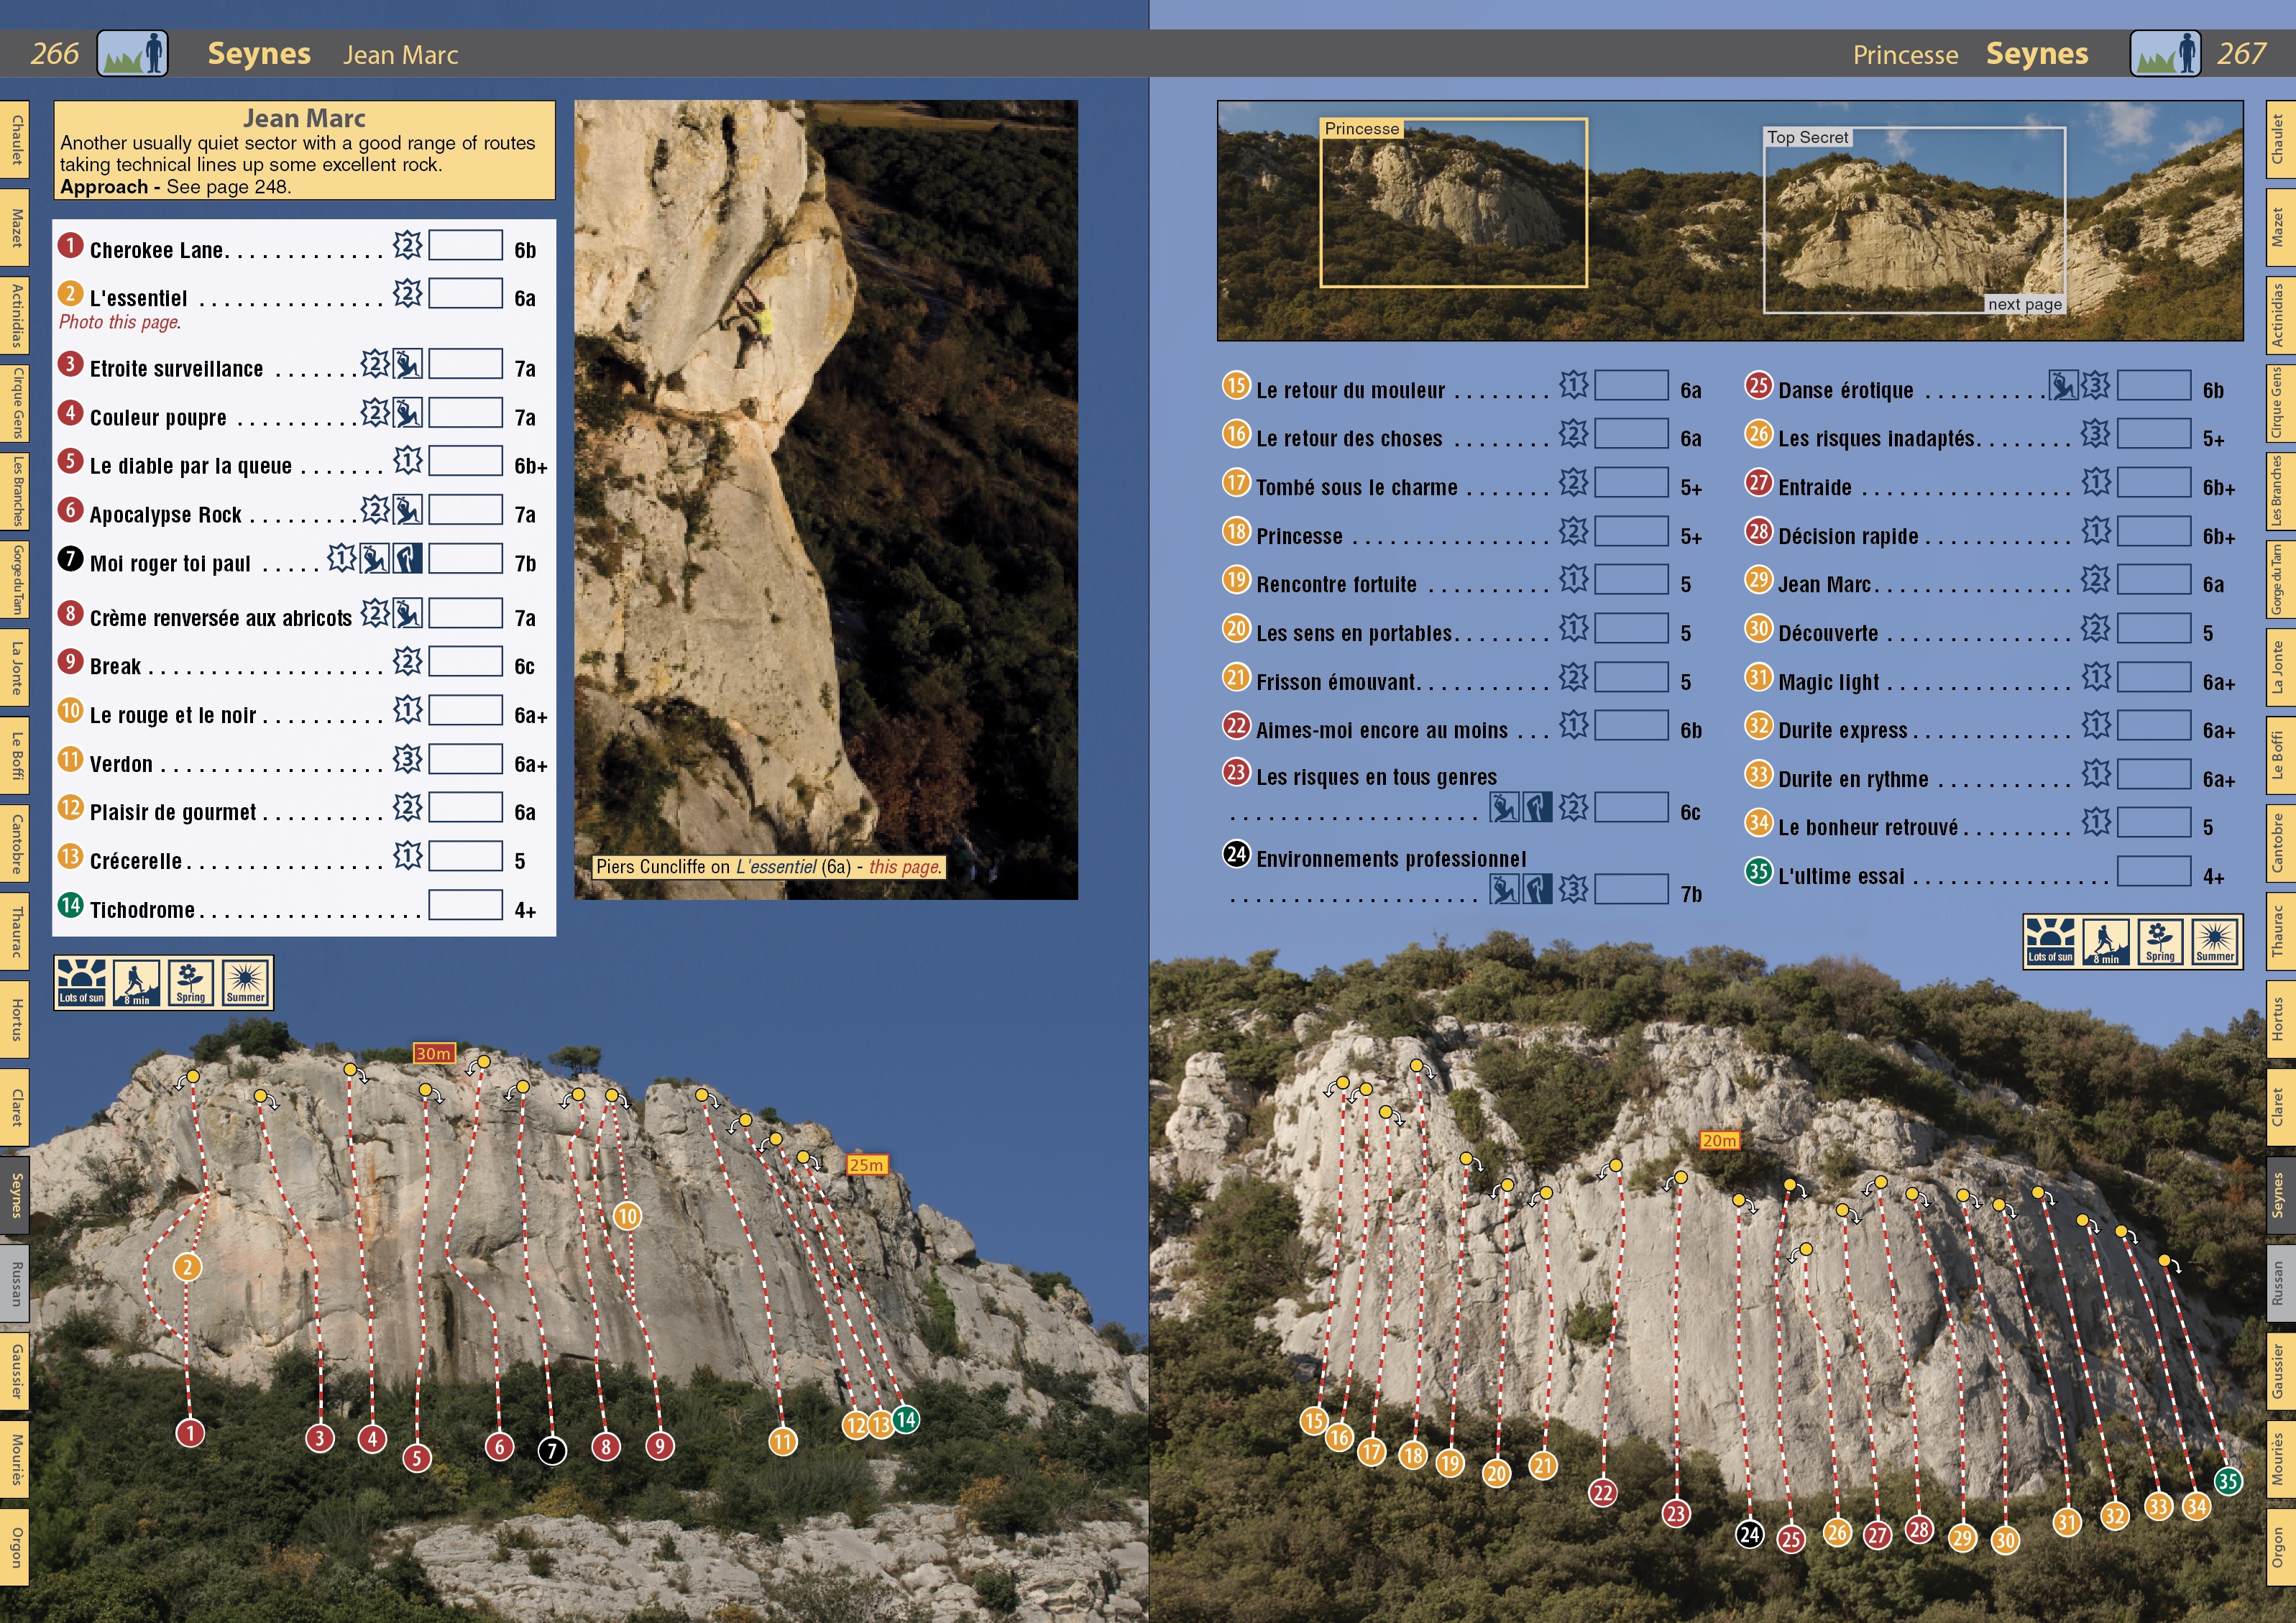Tick the checkbox for Cherokee Lane
Image resolution: width=2296 pixels, height=1623 pixels.
pyautogui.click(x=465, y=246)
